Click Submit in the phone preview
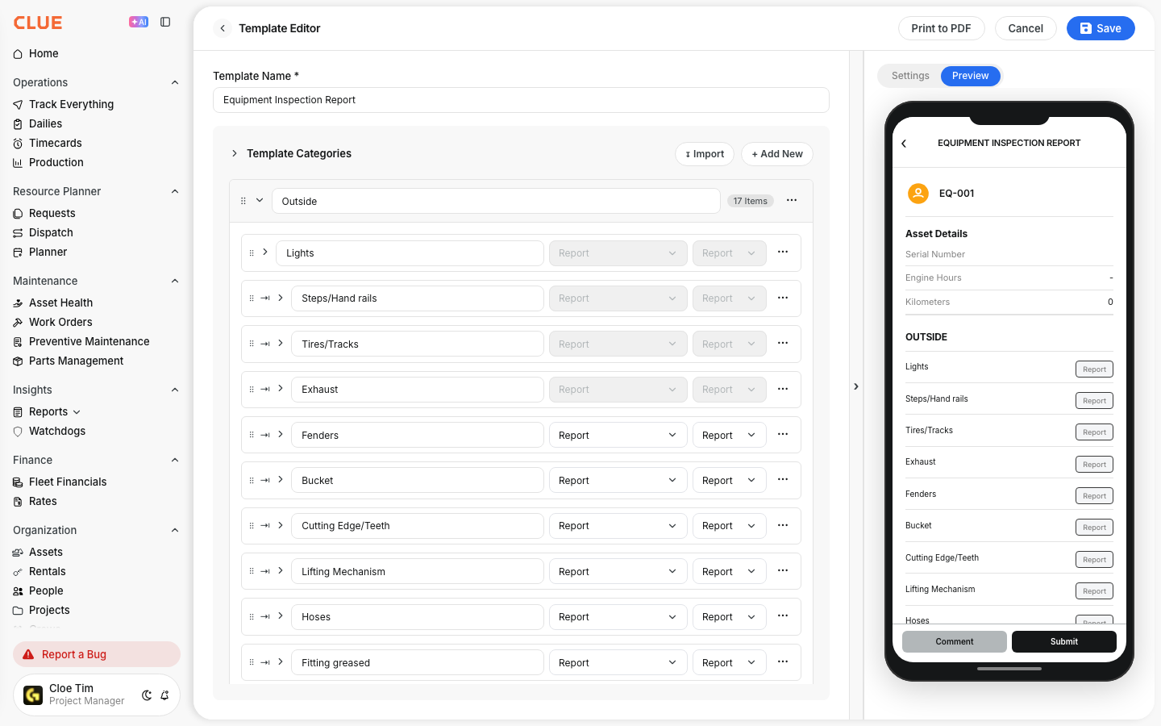This screenshot has height=726, width=1161. (x=1063, y=641)
